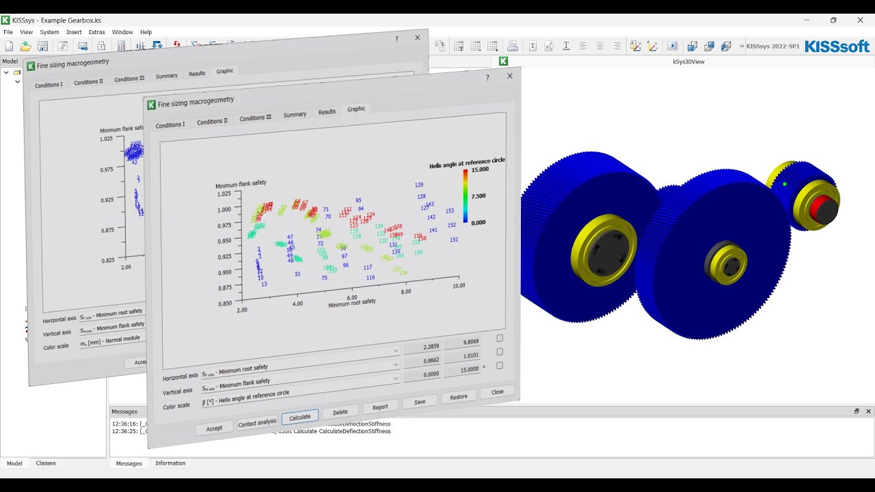Click the New file toolbar icon

coord(9,46)
